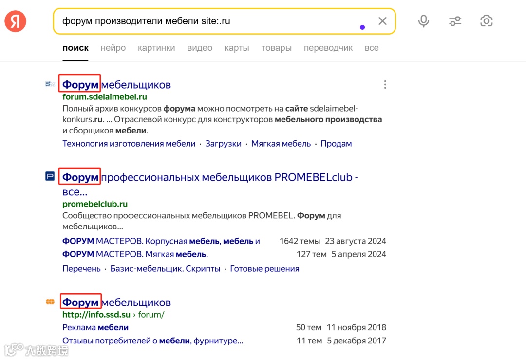Click the date 5 апреля 2024
The width and height of the screenshot is (526, 360).
[x=358, y=254]
